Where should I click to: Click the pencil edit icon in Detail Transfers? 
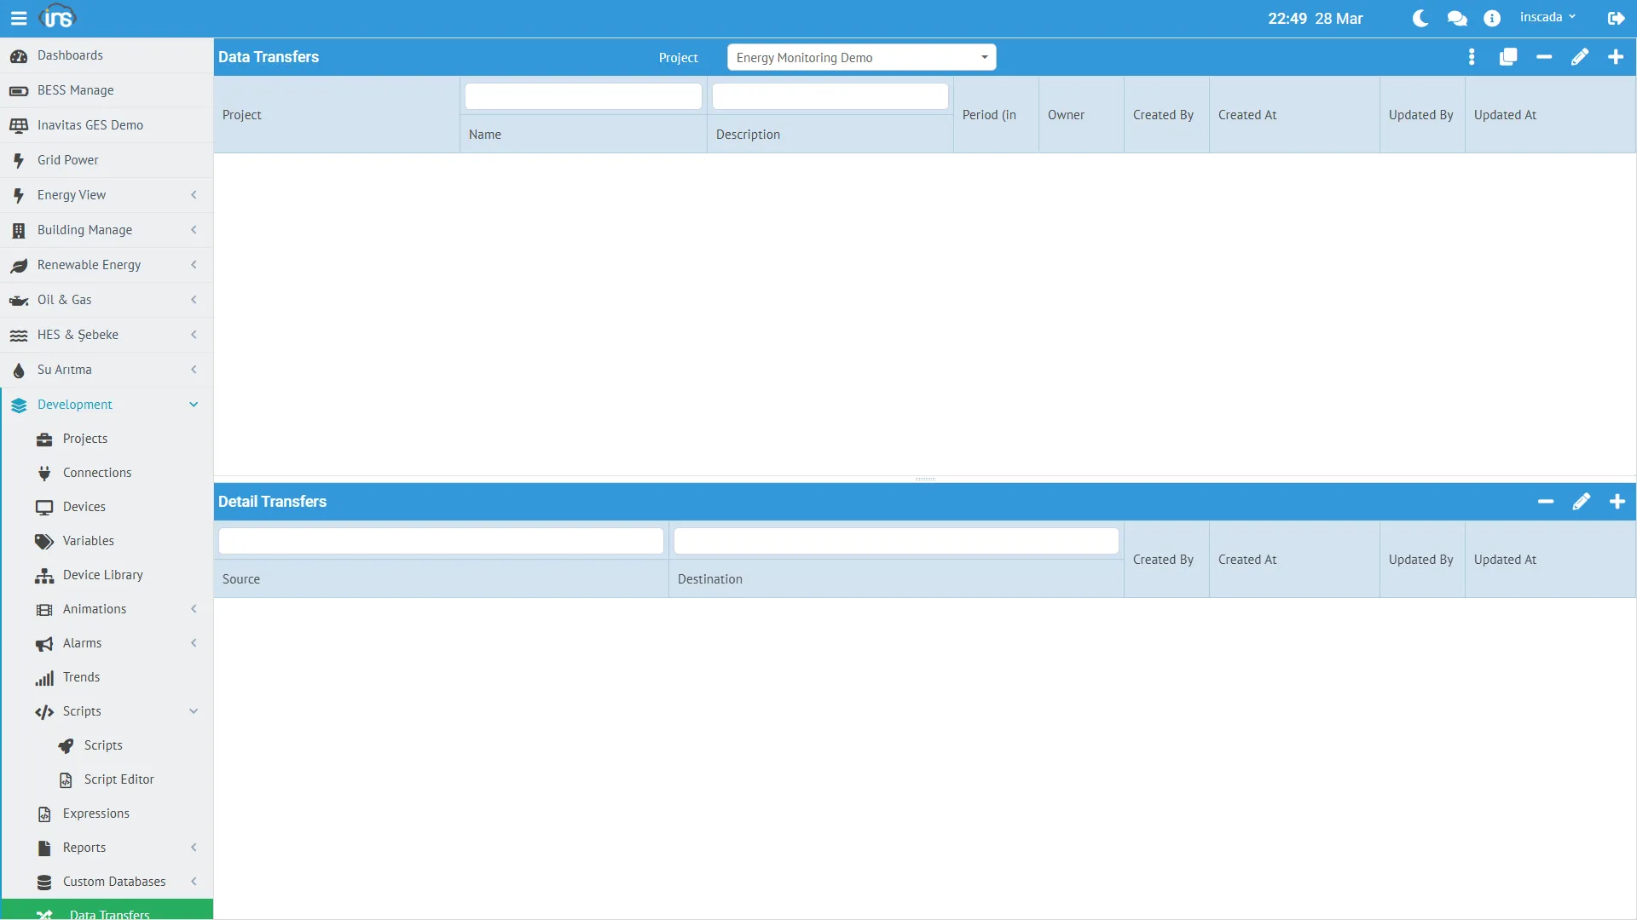pos(1582,502)
